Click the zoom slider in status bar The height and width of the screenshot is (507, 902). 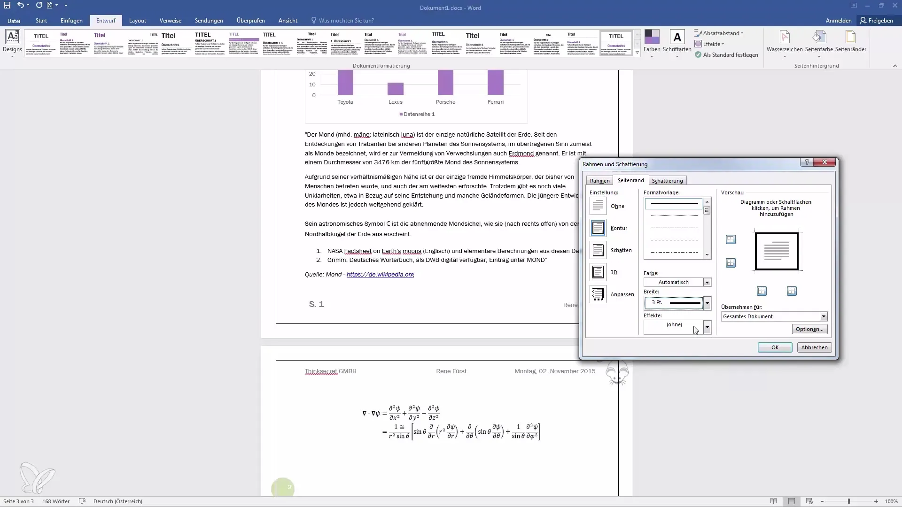[x=849, y=501]
